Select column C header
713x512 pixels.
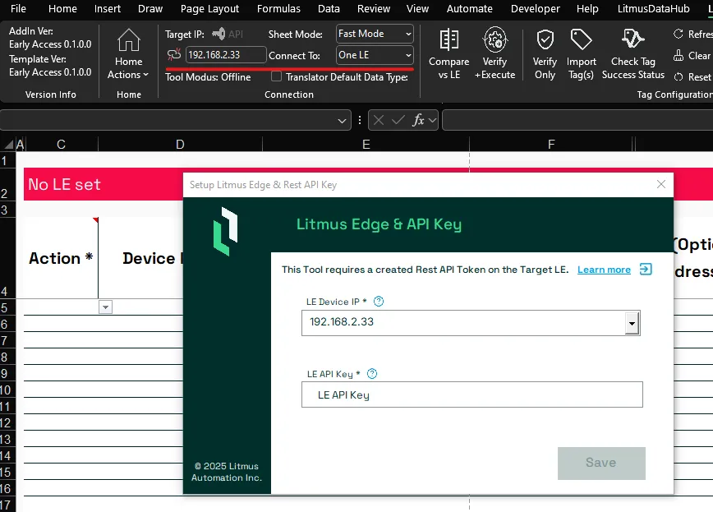[x=61, y=145]
